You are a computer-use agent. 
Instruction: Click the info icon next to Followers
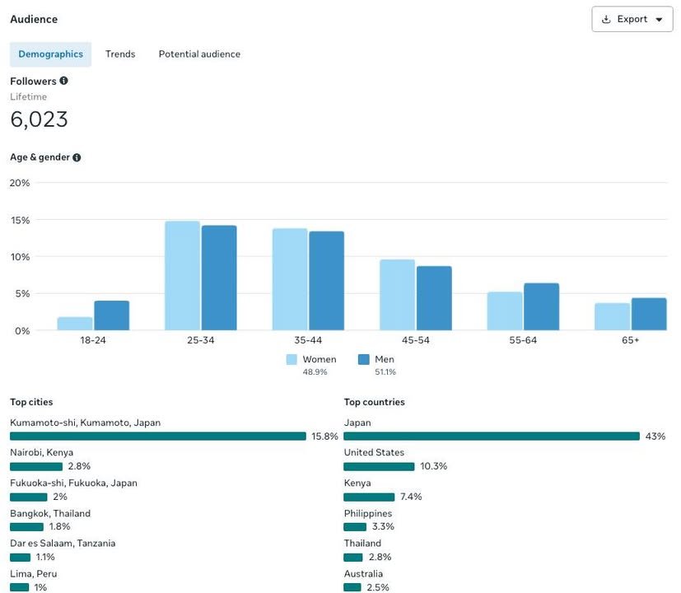point(64,82)
